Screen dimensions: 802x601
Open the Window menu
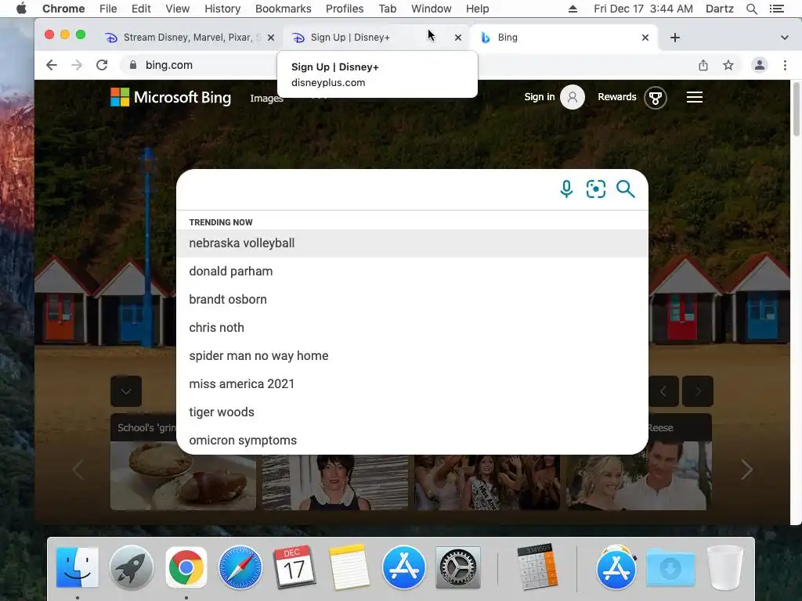432,9
